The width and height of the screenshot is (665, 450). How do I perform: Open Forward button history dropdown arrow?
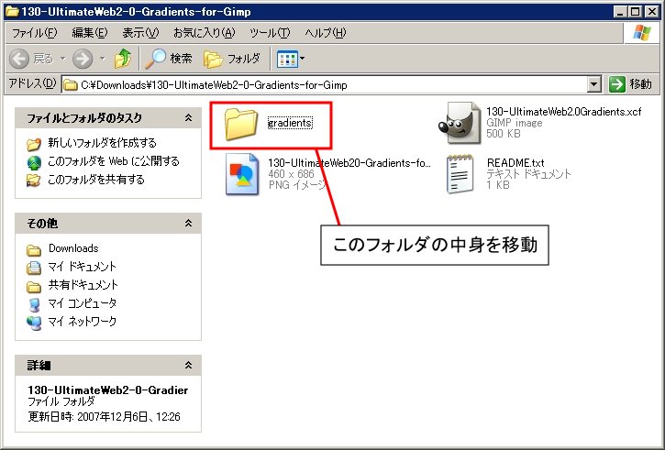[102, 58]
